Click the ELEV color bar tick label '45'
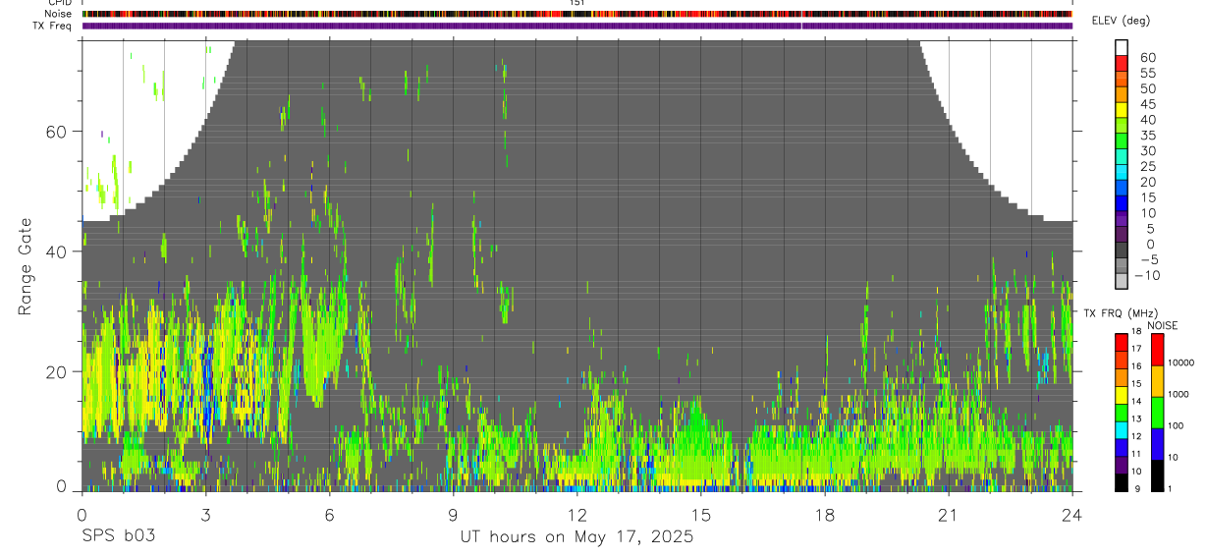Image resolution: width=1206 pixels, height=557 pixels. coord(1147,104)
